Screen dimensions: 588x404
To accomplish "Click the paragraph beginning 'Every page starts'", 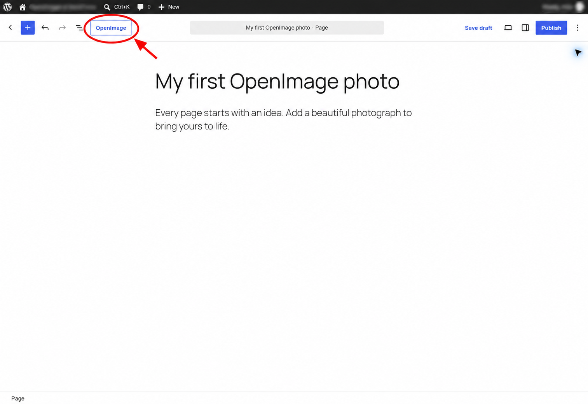I will pos(283,119).
